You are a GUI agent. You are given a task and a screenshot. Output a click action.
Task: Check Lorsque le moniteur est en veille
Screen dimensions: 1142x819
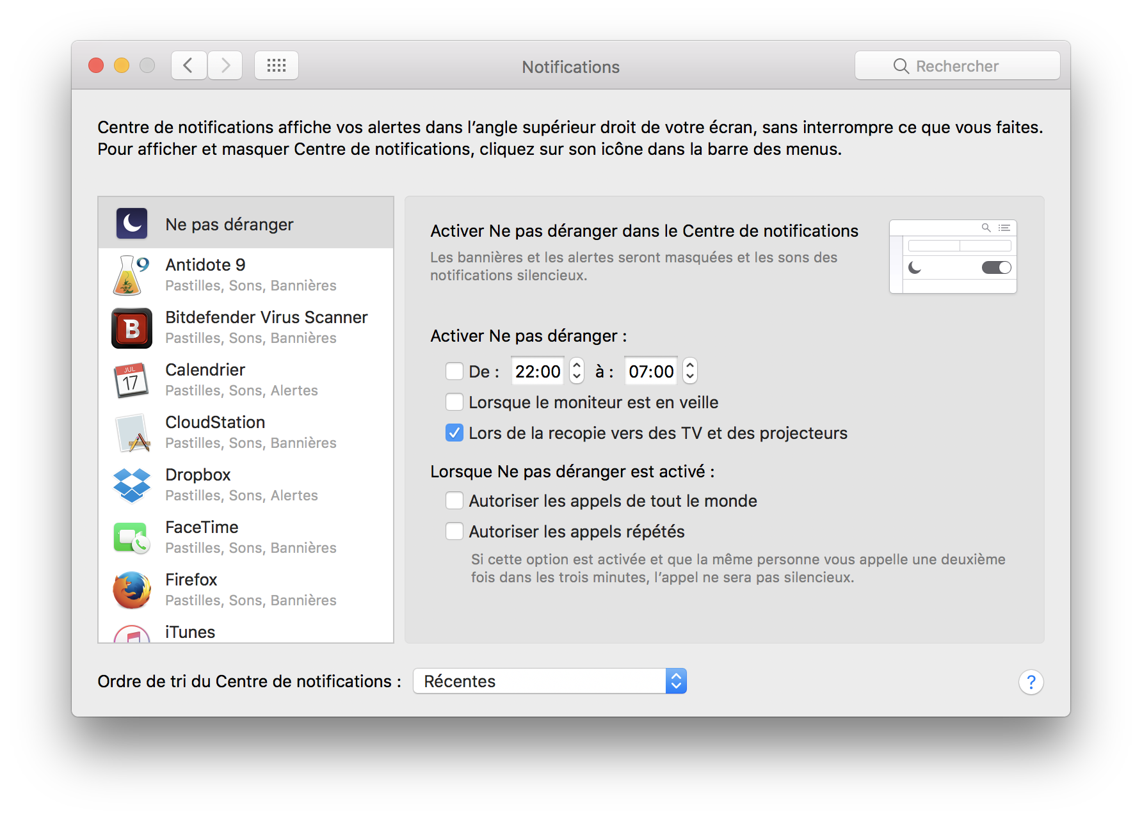[454, 402]
